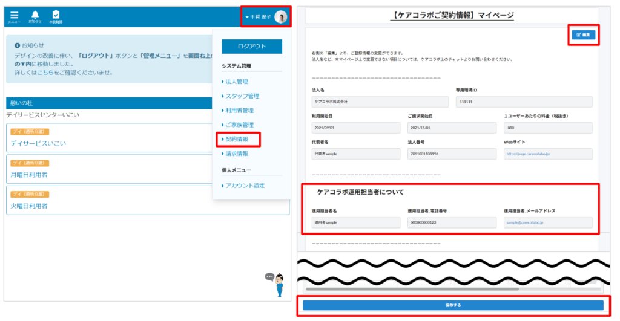Image resolution: width=620 pixels, height=321 pixels.
Task: Click the 編集 button on マイページ
Action: click(583, 35)
